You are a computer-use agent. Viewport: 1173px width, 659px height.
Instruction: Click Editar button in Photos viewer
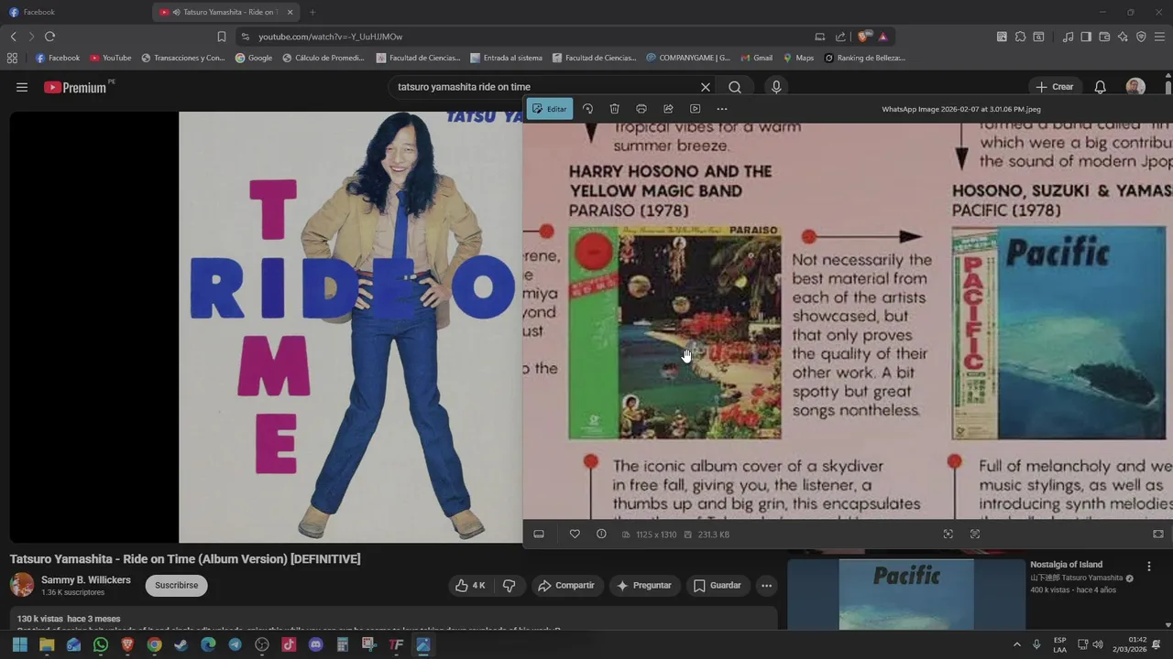click(550, 109)
